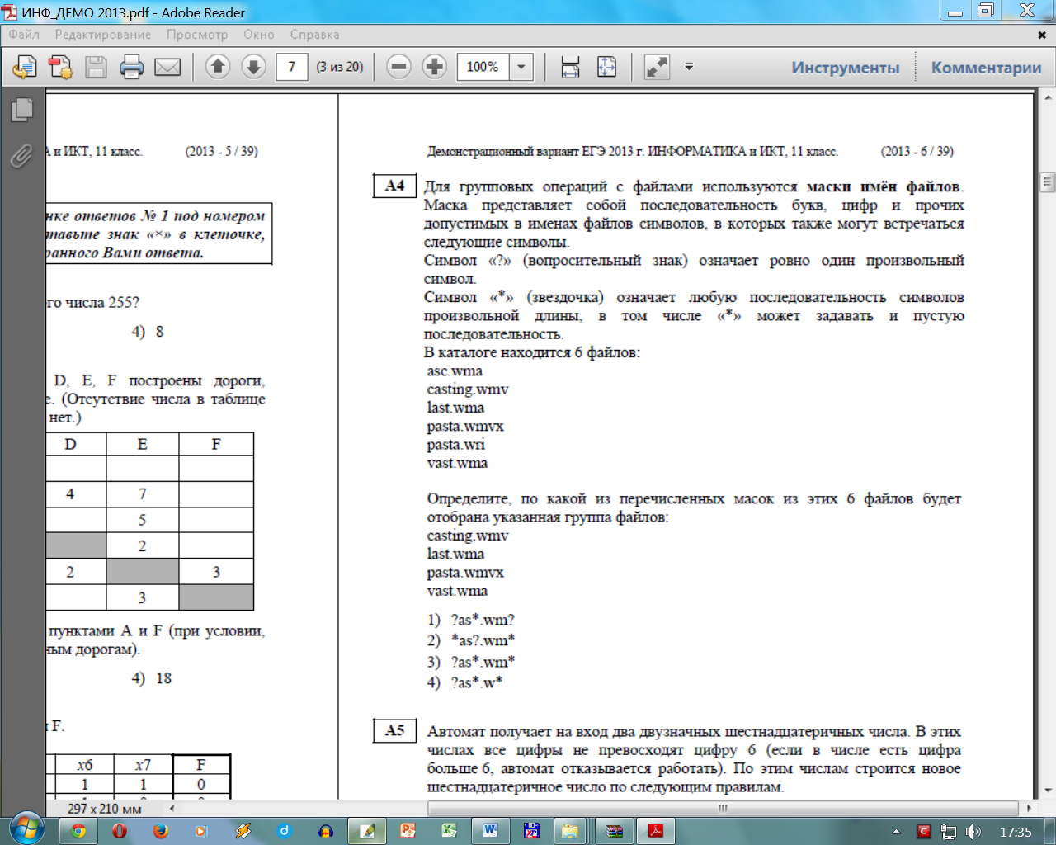The image size is (1056, 845).
Task: Click answer option 2) *as?.wm*
Action: pyautogui.click(x=471, y=640)
